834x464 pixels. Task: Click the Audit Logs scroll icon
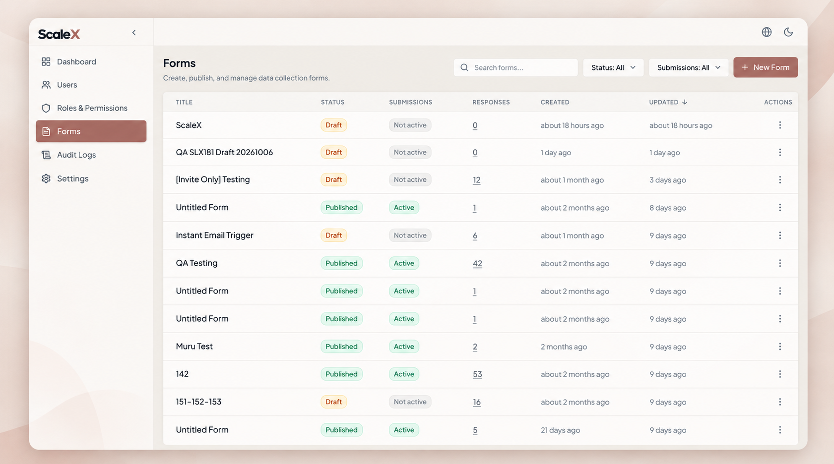point(46,155)
